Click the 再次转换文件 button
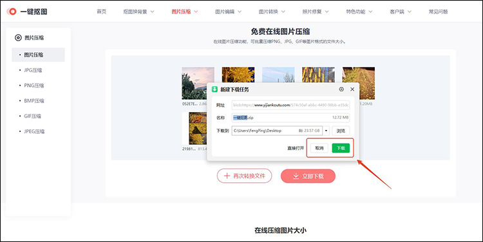The image size is (483, 242). (244, 176)
